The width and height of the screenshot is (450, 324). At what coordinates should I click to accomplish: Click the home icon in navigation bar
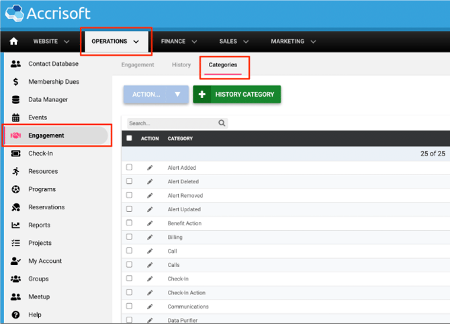coord(14,42)
